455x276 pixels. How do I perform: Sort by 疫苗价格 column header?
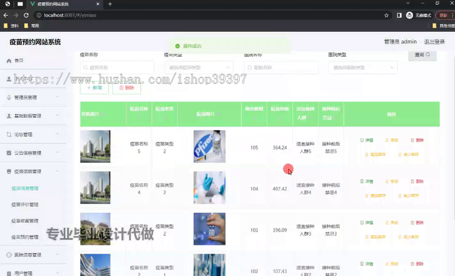point(280,113)
